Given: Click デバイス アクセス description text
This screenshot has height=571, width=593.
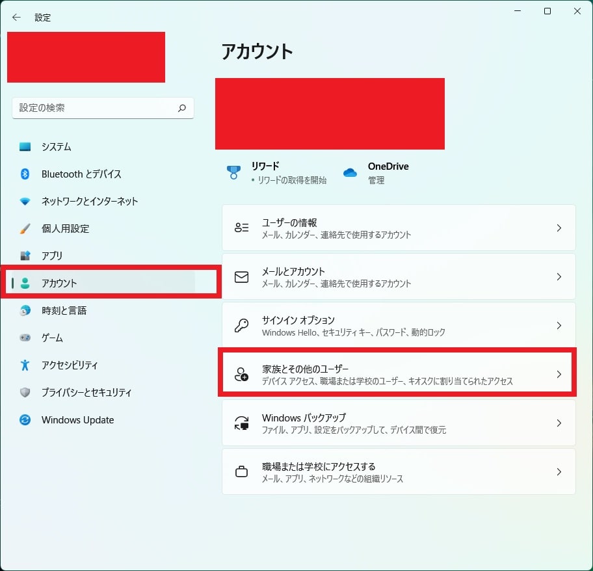Looking at the screenshot, I should pyautogui.click(x=388, y=381).
